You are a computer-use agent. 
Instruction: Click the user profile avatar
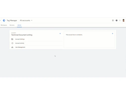click(123, 21)
